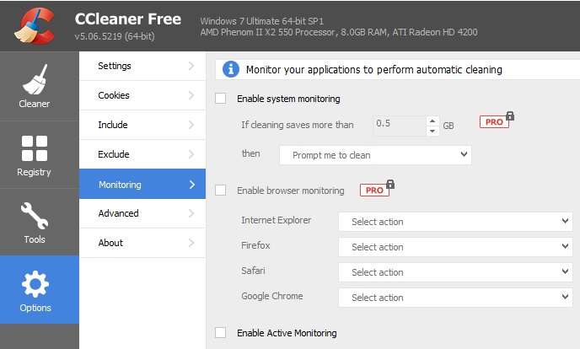Expand Internet Explorer action dropdown
Screen dimensions: 580x349
click(455, 222)
